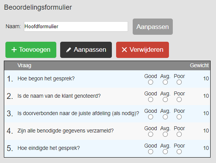Image resolution: width=216 pixels, height=163 pixels.
Task: Select Avg. for question 1
Action: point(165,82)
